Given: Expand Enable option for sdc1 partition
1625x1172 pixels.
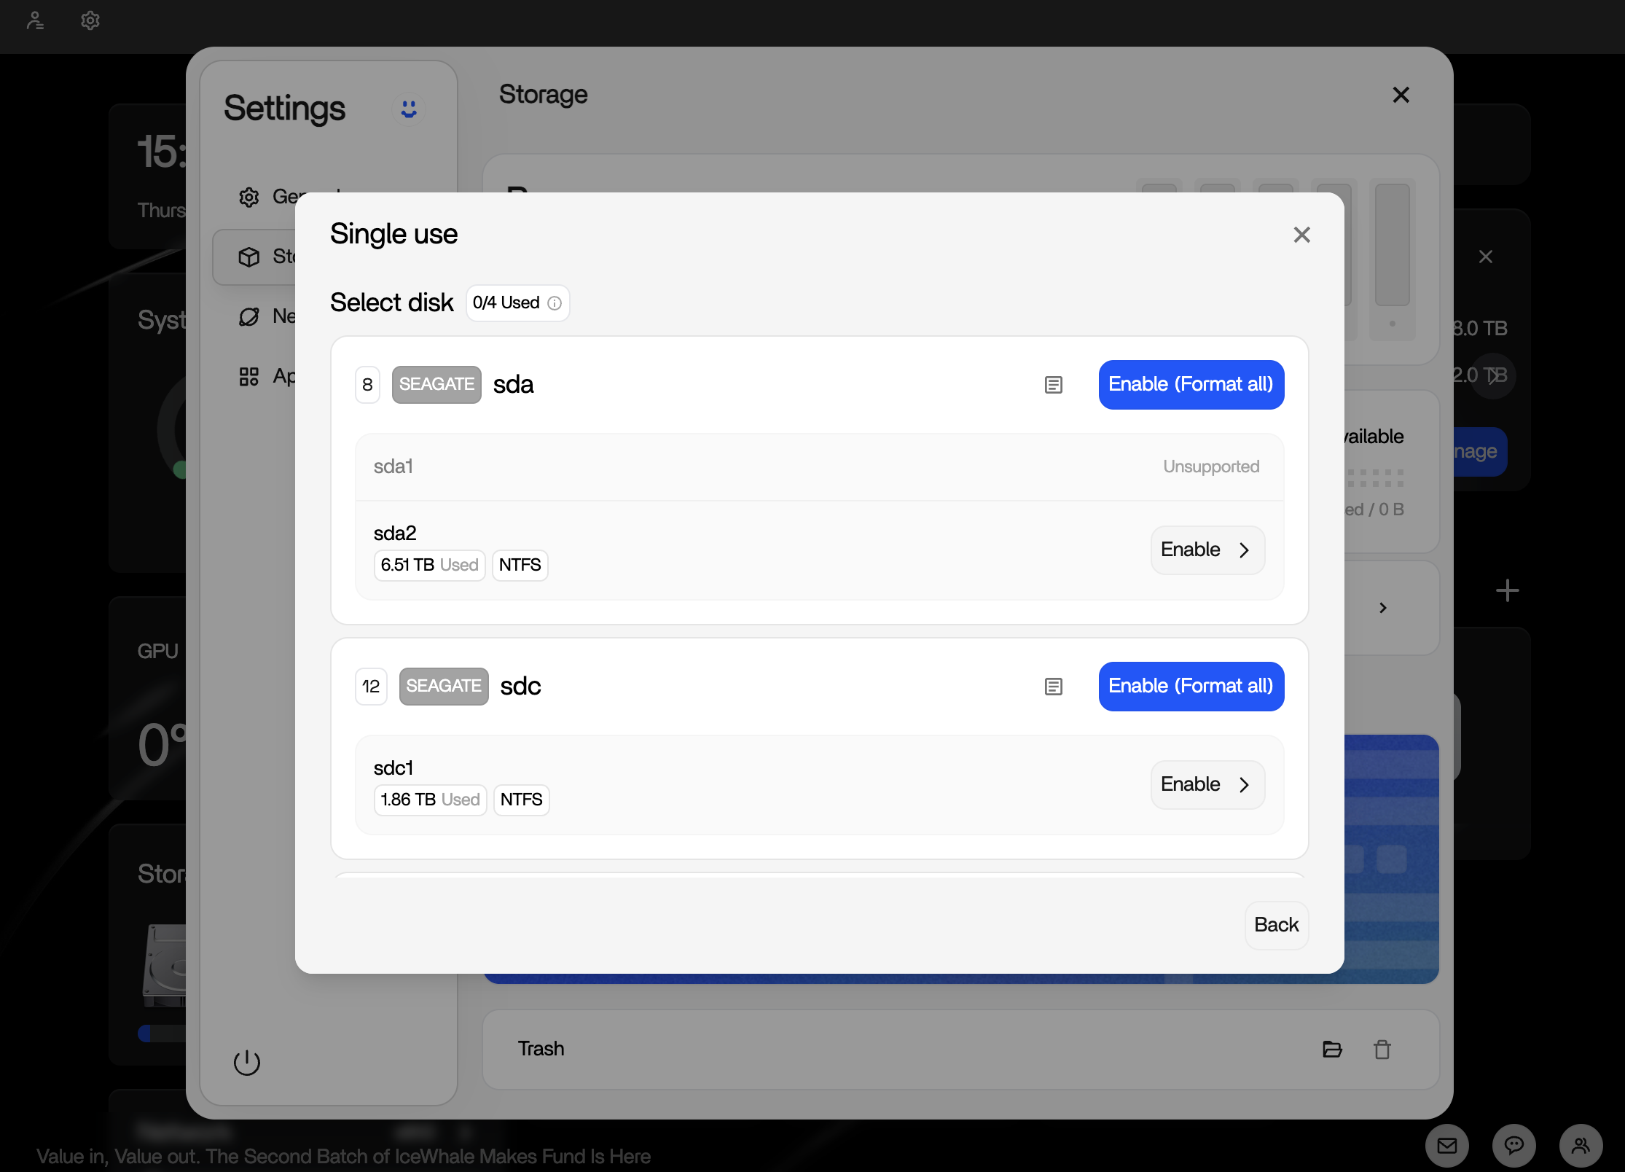Looking at the screenshot, I should click(x=1207, y=785).
